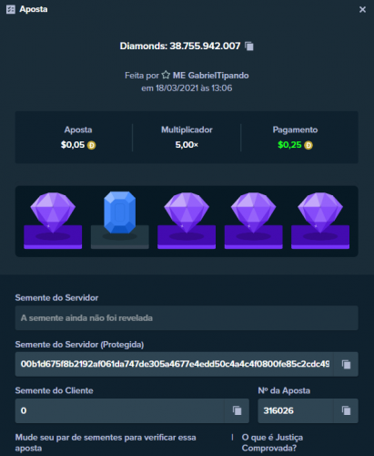374x456 pixels.
Task: Click the star icon beside ME GabrielTipando
Action: click(166, 75)
